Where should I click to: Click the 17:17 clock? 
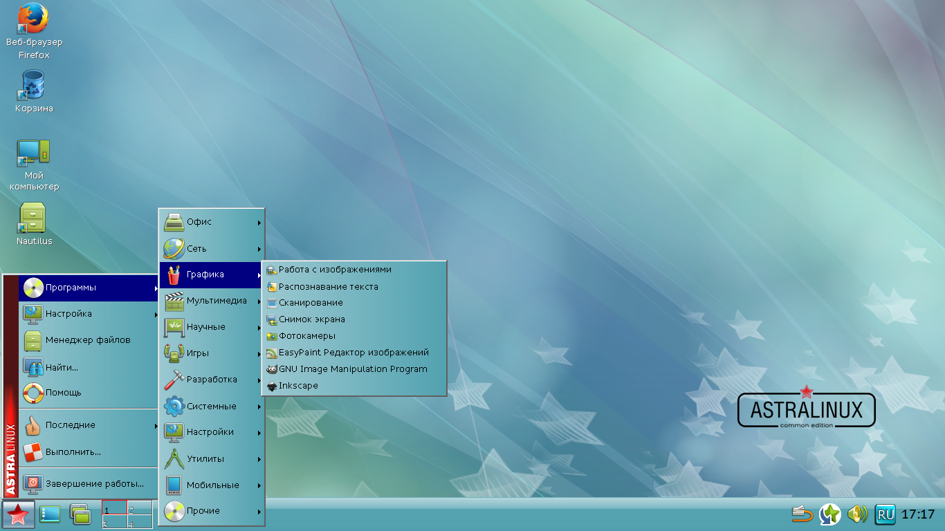point(919,514)
